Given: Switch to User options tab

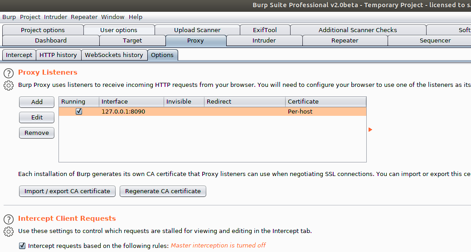Looking at the screenshot, I should pyautogui.click(x=119, y=30).
